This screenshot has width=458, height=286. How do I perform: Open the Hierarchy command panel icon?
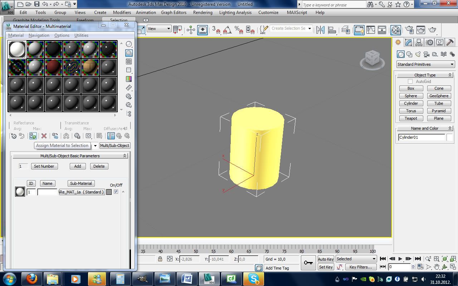click(x=419, y=43)
